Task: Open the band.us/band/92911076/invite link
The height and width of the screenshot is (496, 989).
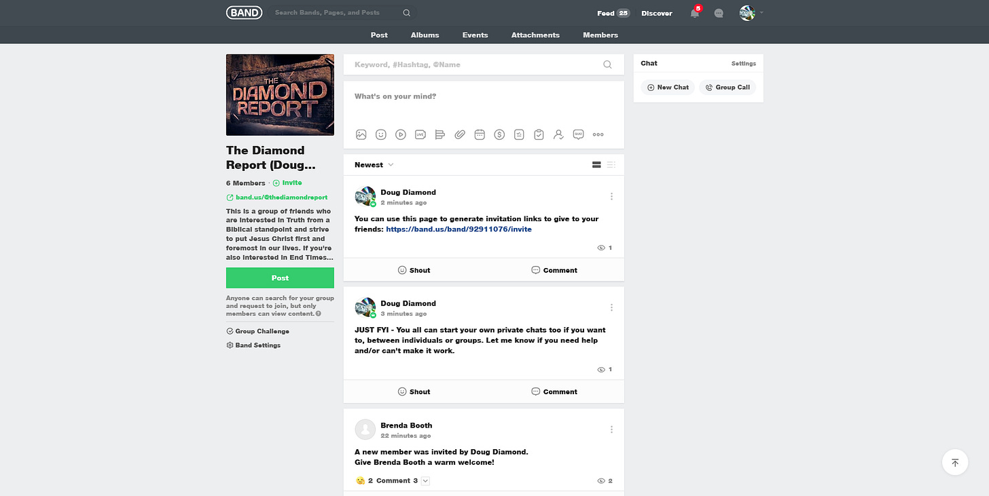Action: click(458, 229)
